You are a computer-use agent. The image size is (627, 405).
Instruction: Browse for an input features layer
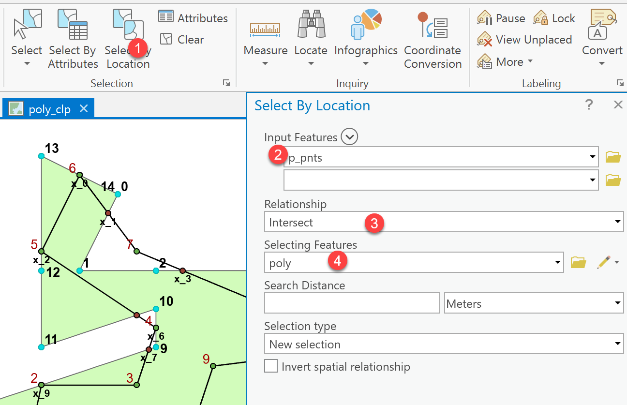pos(613,156)
